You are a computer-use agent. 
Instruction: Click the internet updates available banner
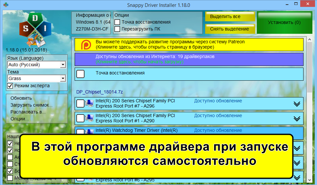pyautogui.click(x=188, y=59)
